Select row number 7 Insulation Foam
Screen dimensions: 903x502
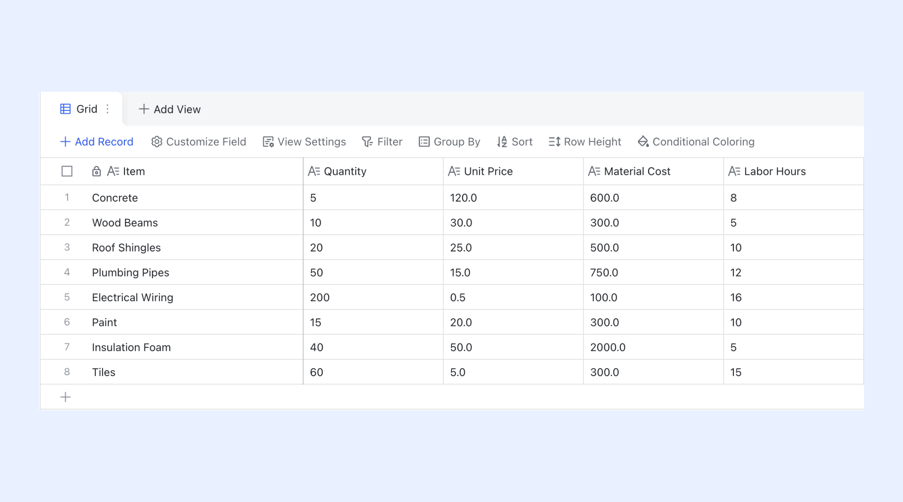pyautogui.click(x=67, y=347)
